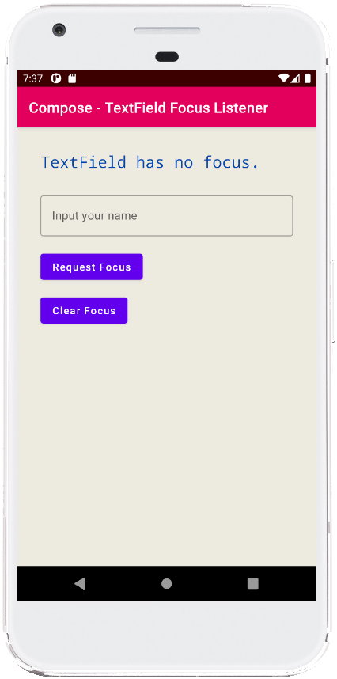Tap the 7:37 clock in status bar
Image resolution: width=337 pixels, height=679 pixels.
click(33, 78)
